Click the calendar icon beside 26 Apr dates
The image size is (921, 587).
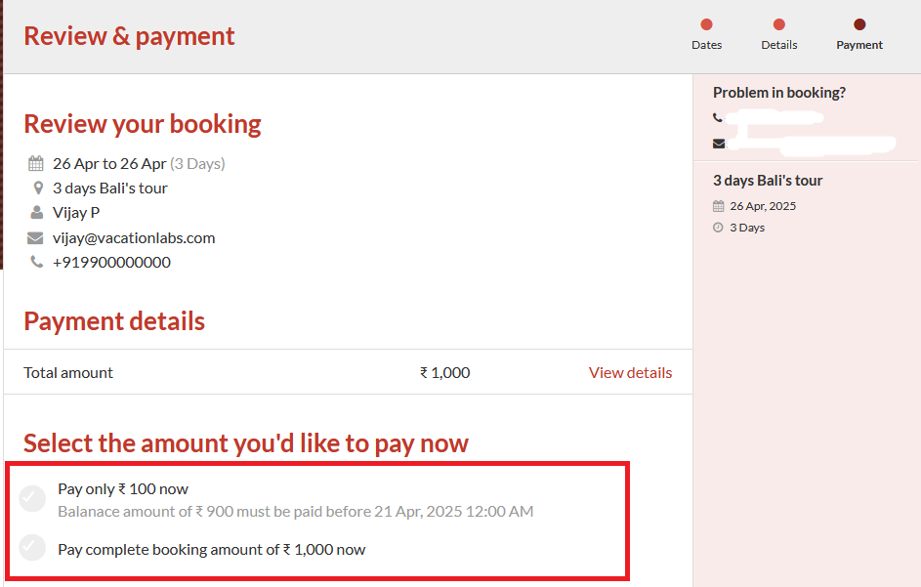click(36, 163)
